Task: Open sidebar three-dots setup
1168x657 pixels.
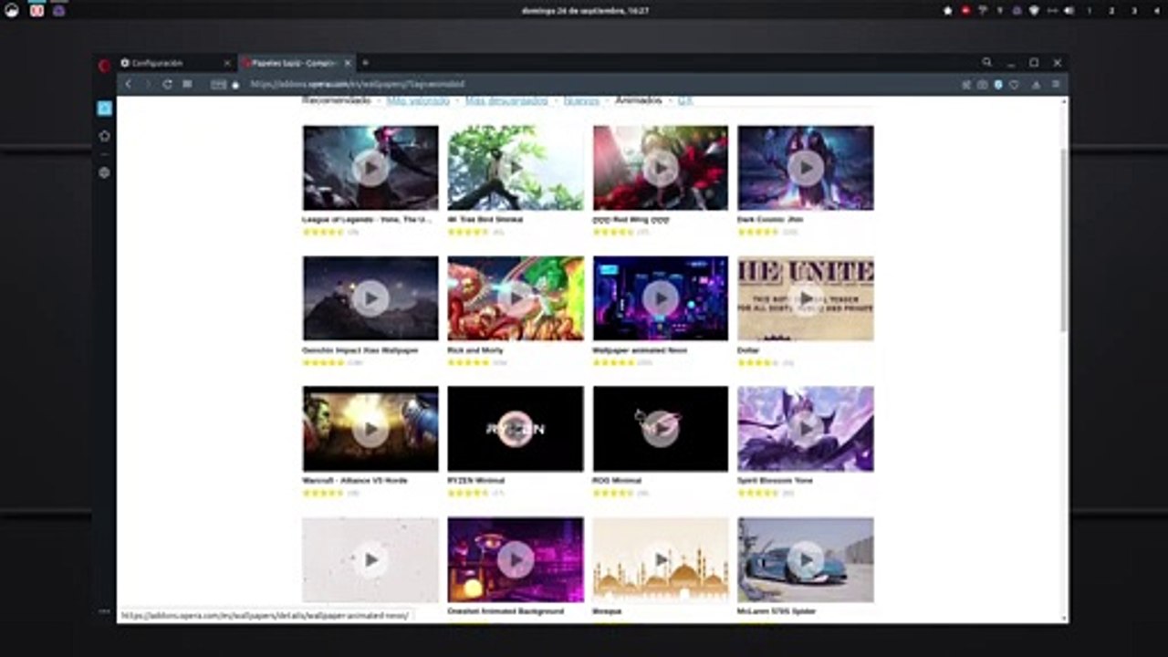Action: (x=105, y=611)
